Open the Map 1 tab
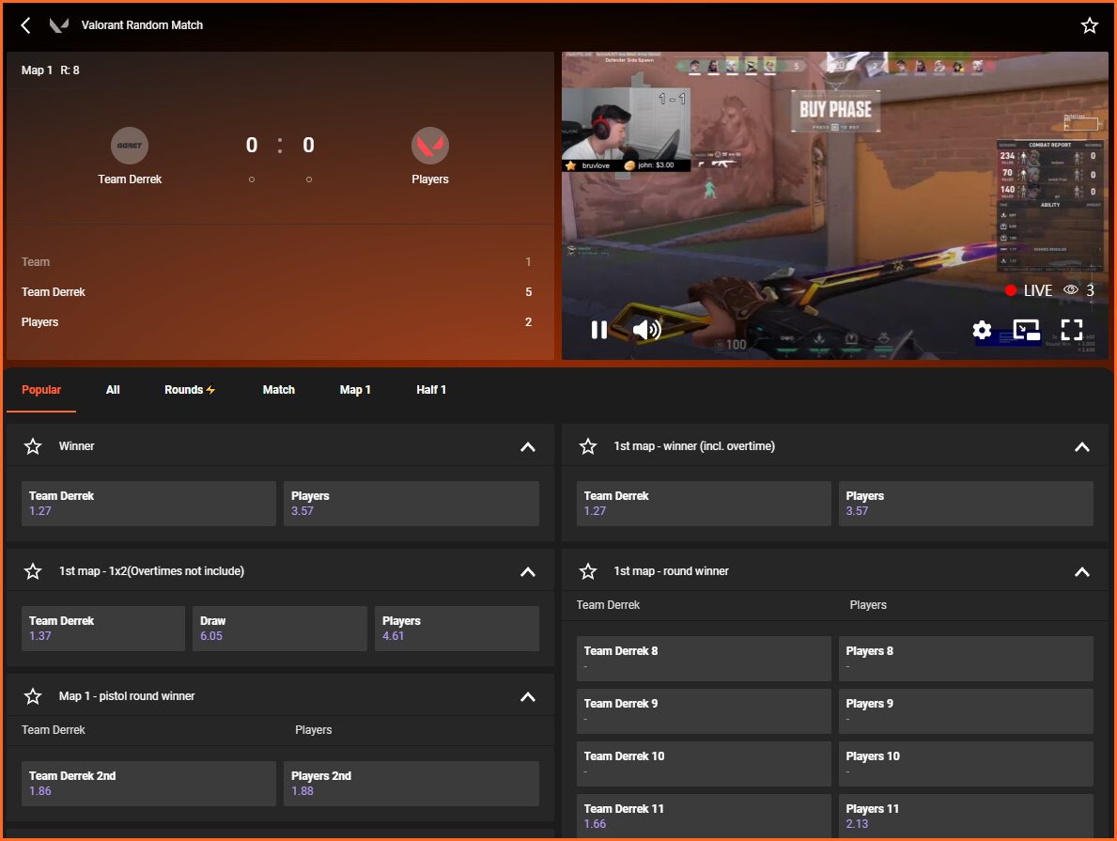The width and height of the screenshot is (1117, 841). (x=355, y=390)
